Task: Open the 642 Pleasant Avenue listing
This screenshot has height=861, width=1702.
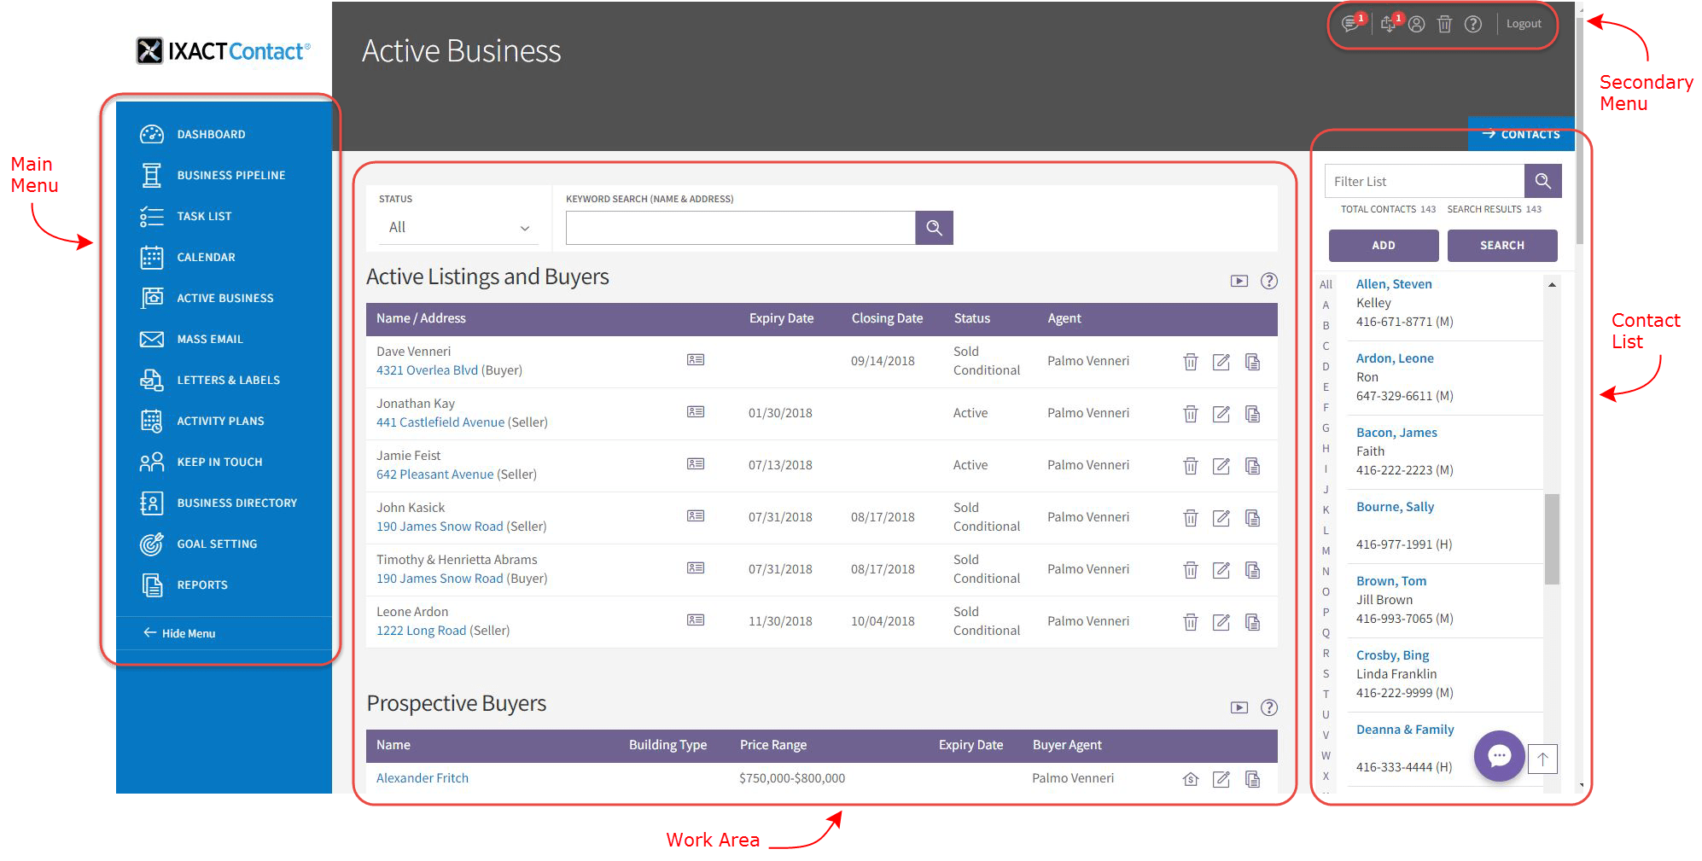Action: tap(434, 474)
